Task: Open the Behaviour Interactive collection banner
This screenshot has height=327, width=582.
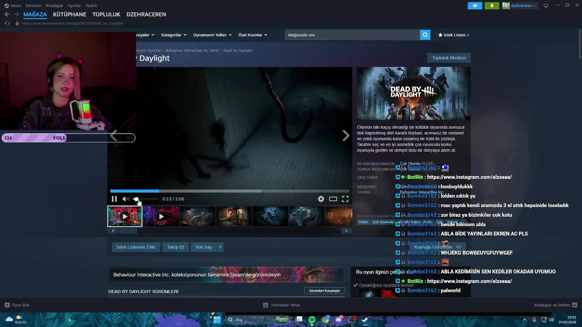Action: [x=227, y=274]
